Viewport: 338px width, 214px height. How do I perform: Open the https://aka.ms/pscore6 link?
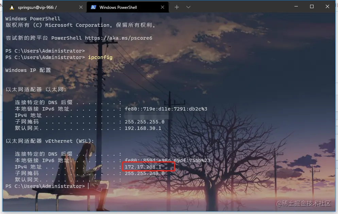119,38
